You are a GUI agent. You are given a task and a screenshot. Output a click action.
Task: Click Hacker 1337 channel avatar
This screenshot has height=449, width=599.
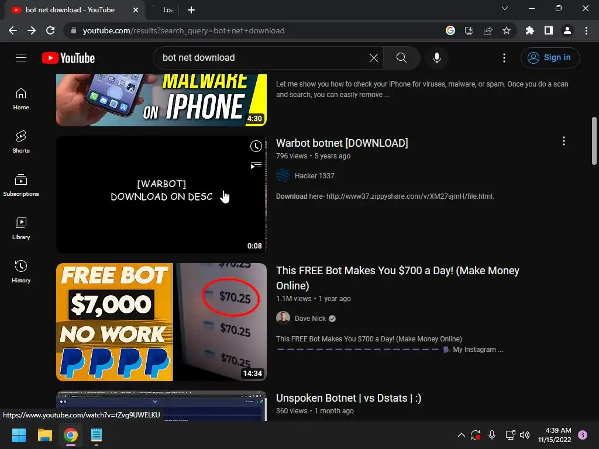click(x=283, y=175)
